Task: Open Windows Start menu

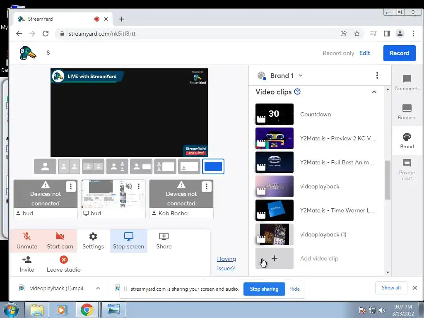Action: click(10, 310)
